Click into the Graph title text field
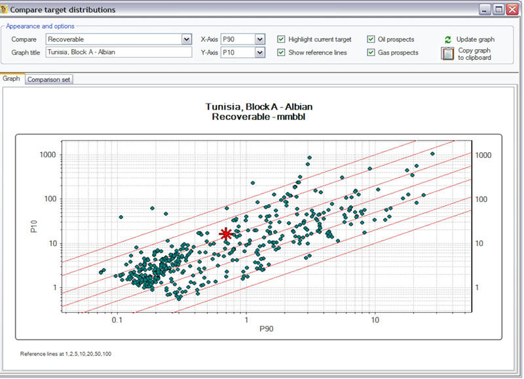Image resolution: width=524 pixels, height=379 pixels. click(118, 52)
